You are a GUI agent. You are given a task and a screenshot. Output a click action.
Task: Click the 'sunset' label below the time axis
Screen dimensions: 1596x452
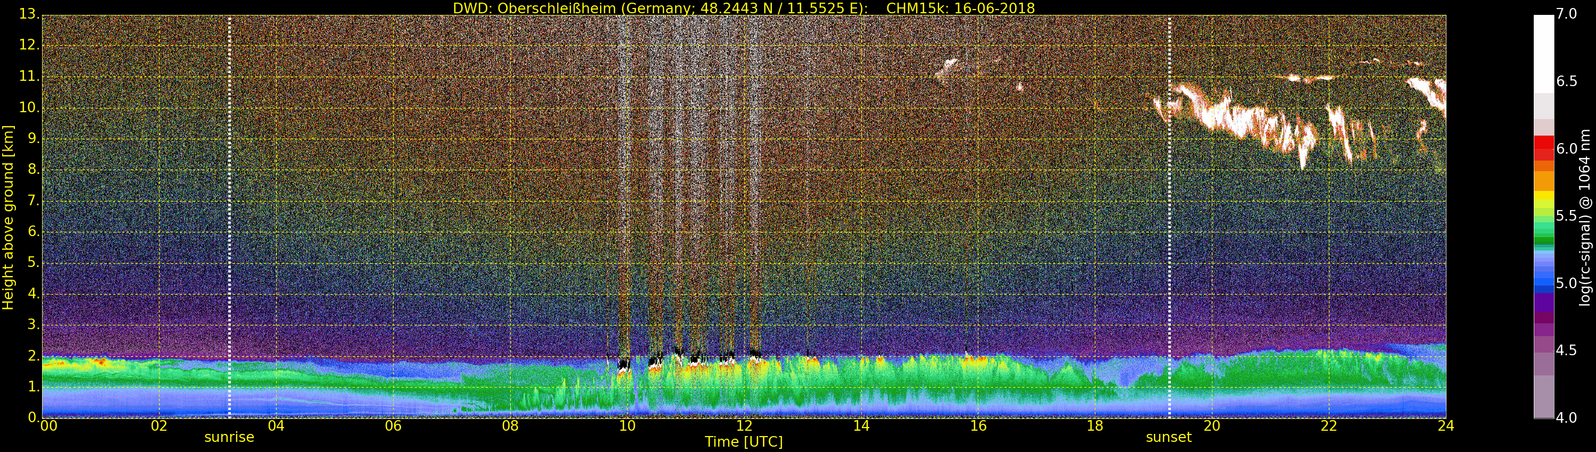pyautogui.click(x=1168, y=437)
